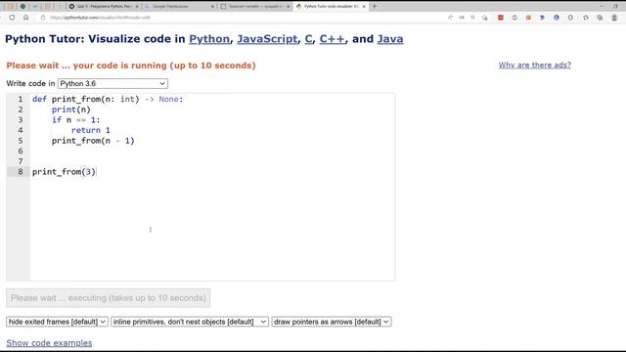This screenshot has width=626, height=352.
Task: Click the site info lock icon
Action: pos(43,18)
